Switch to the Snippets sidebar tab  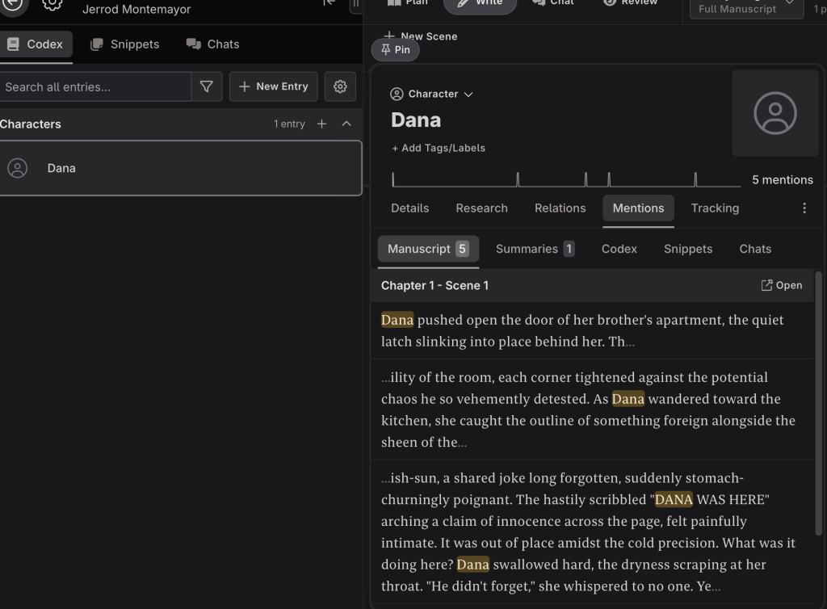125,44
